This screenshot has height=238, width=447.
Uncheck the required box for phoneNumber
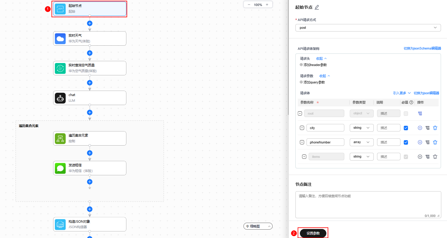tap(406, 142)
